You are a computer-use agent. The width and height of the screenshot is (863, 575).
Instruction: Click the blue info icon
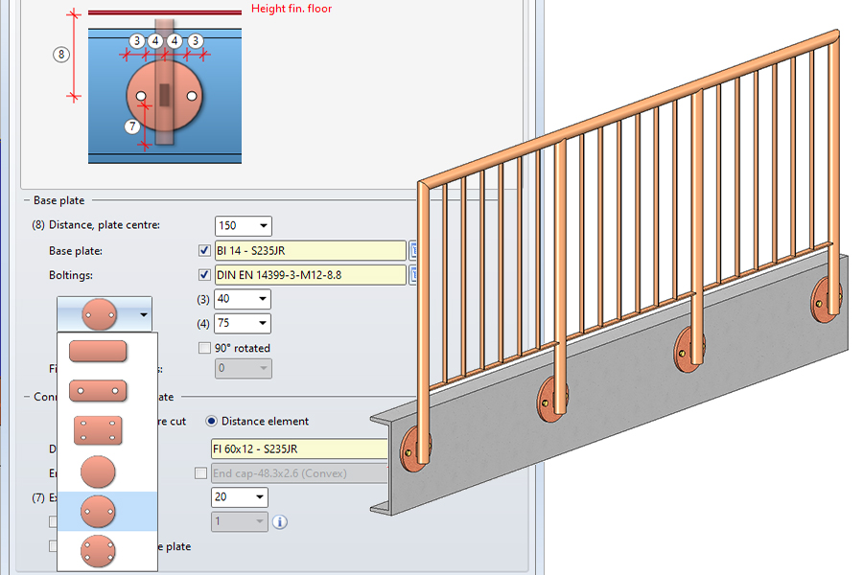tap(280, 522)
